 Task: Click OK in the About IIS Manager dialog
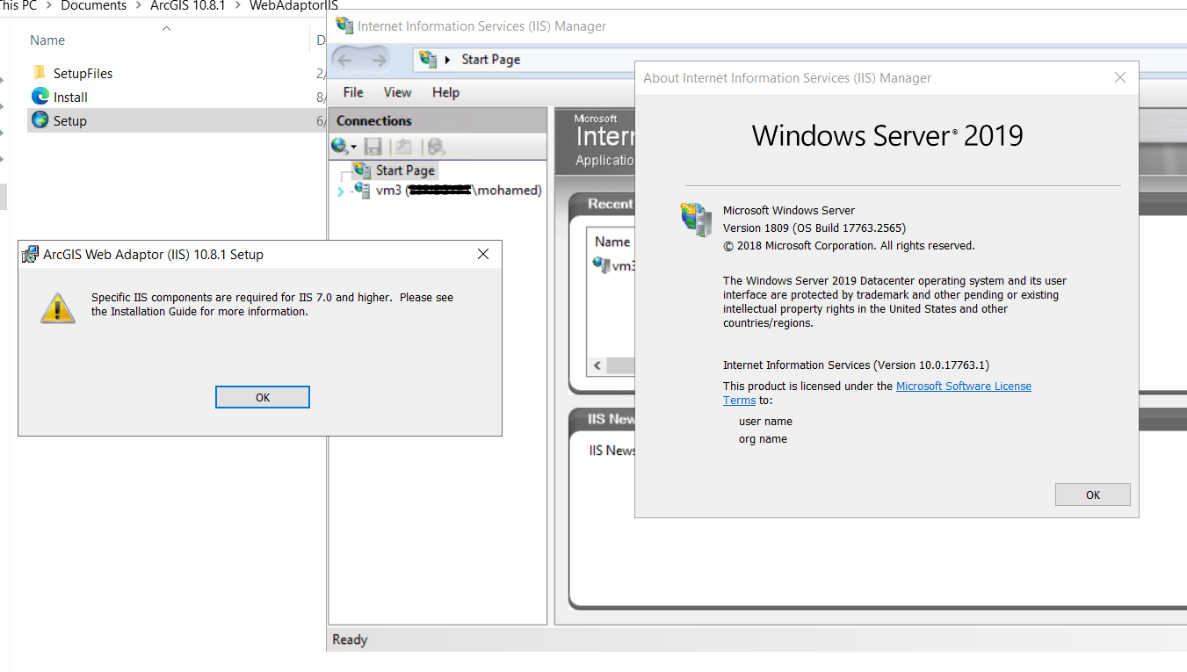click(x=1093, y=495)
